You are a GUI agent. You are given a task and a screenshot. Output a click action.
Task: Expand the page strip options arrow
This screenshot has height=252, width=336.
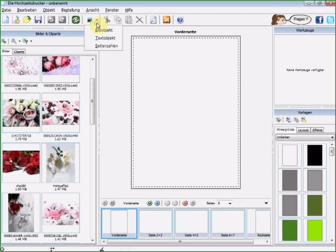pyautogui.click(x=266, y=203)
